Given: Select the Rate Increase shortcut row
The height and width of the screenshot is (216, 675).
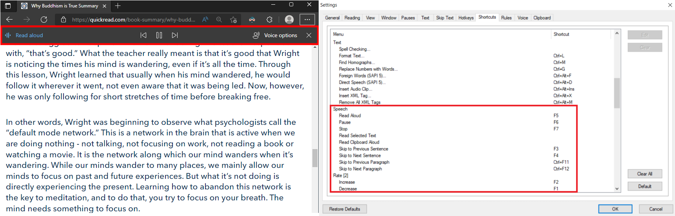Looking at the screenshot, I should (472, 182).
